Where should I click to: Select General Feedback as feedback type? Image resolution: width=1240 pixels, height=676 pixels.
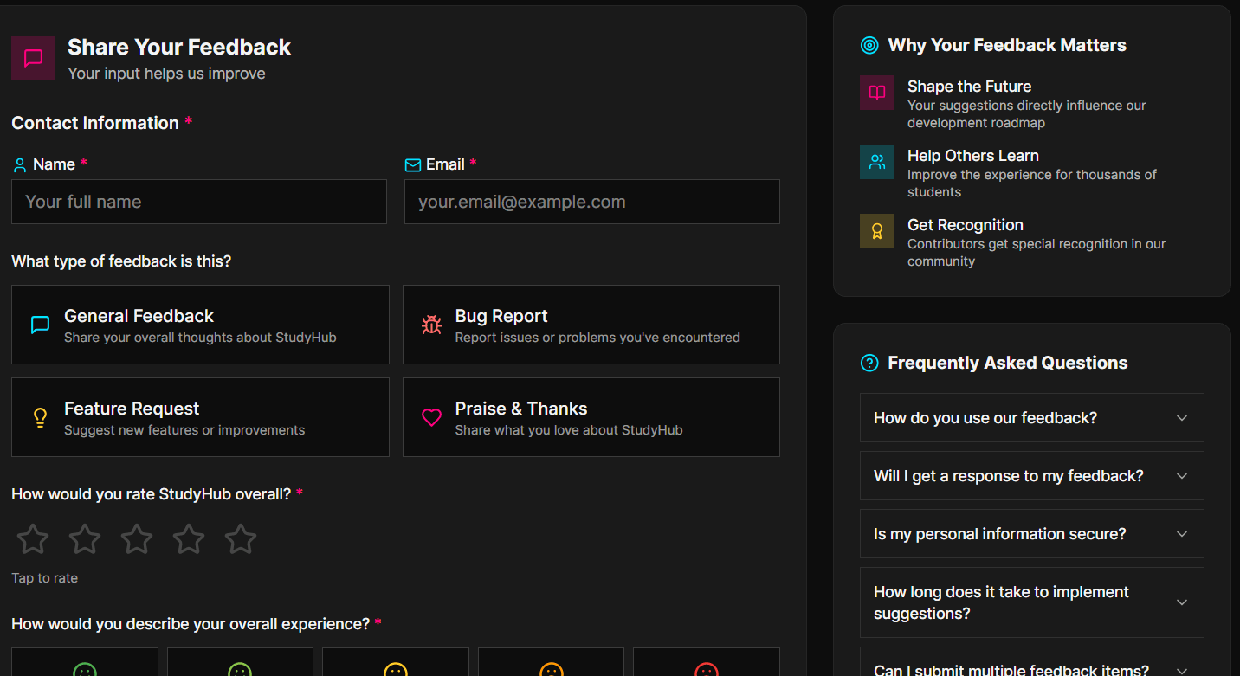click(x=200, y=325)
